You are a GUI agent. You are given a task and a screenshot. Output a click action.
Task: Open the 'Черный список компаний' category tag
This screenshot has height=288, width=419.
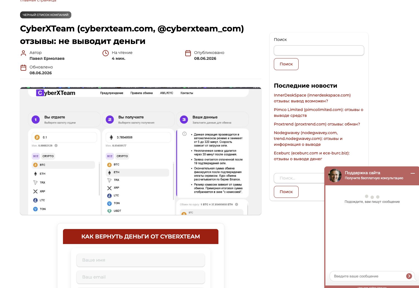[x=46, y=15]
